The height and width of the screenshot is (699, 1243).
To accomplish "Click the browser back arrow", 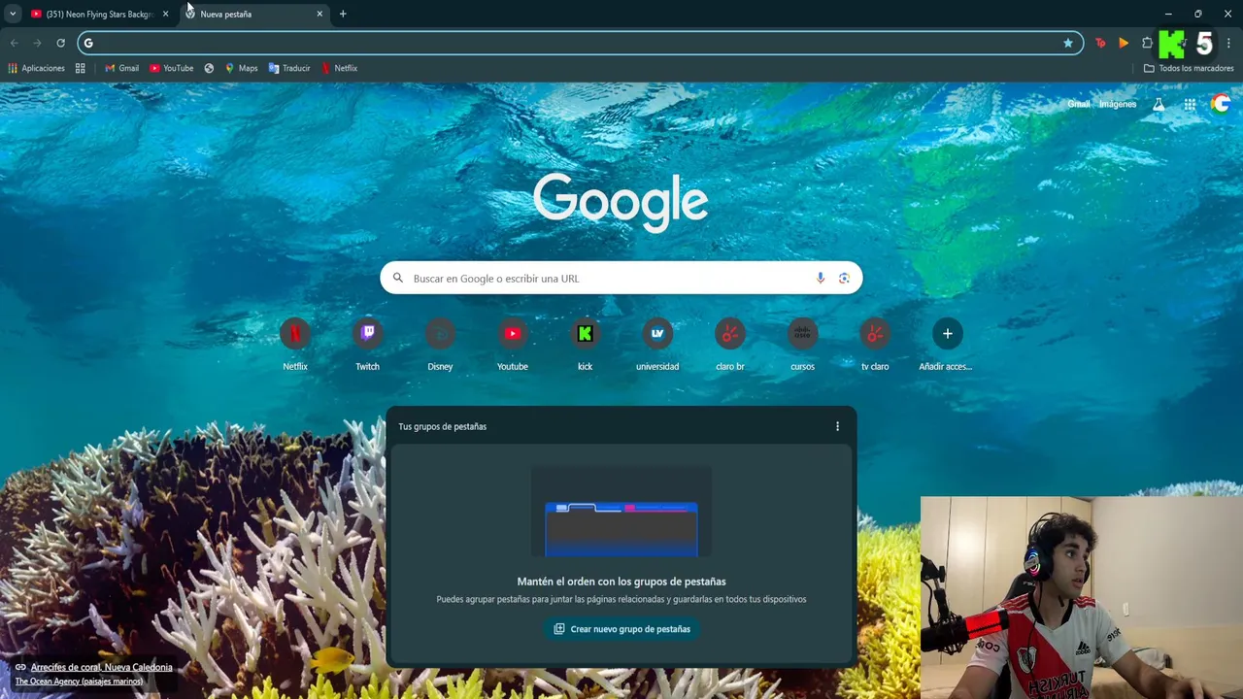I will (14, 43).
